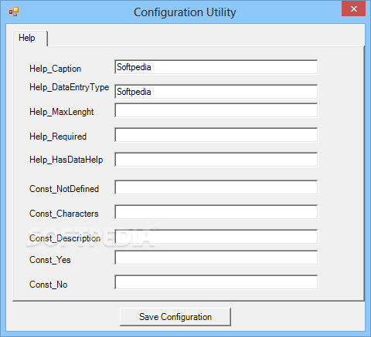Click the Configuration Utility title text

coord(185,12)
